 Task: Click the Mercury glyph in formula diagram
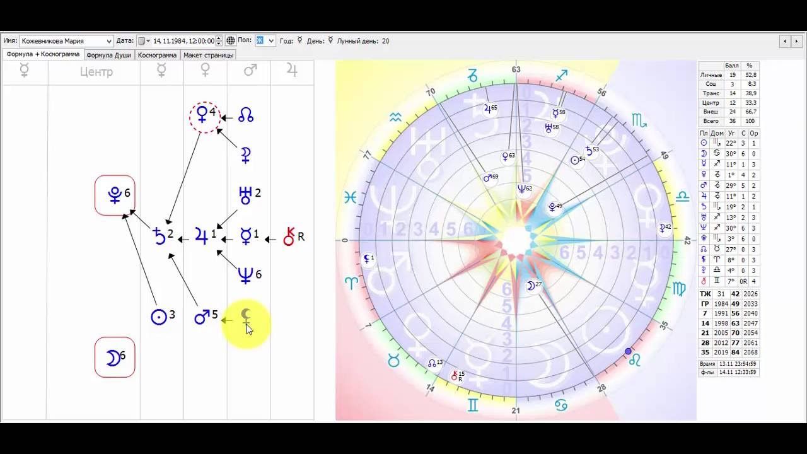pyautogui.click(x=245, y=236)
